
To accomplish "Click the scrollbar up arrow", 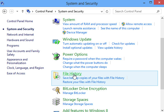I will [162, 18].
